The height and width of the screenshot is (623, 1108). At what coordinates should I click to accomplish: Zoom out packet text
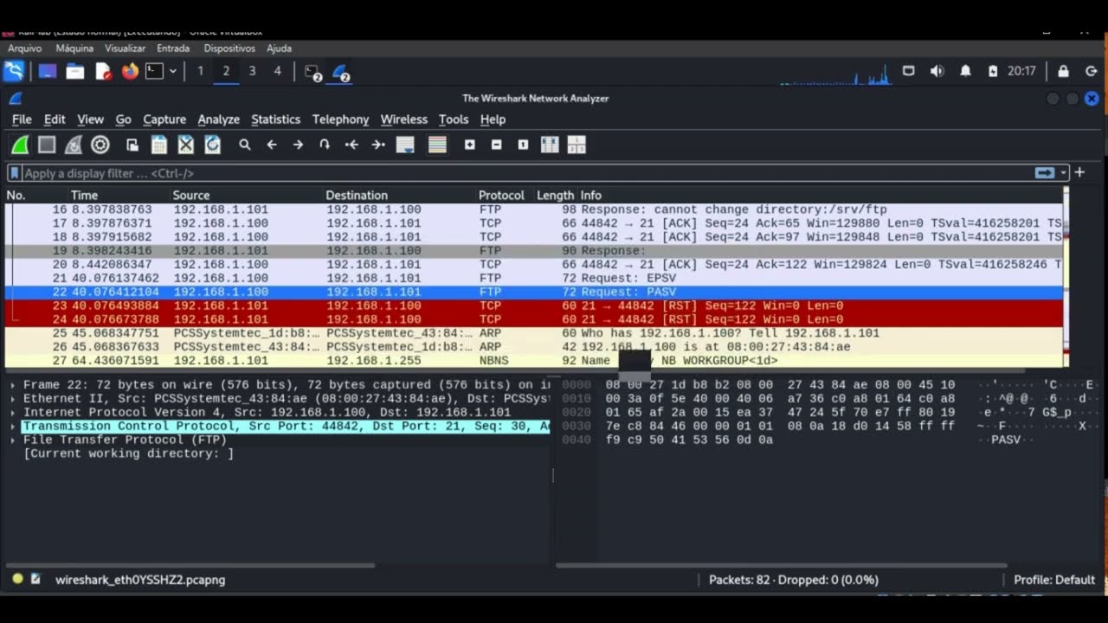pos(496,145)
